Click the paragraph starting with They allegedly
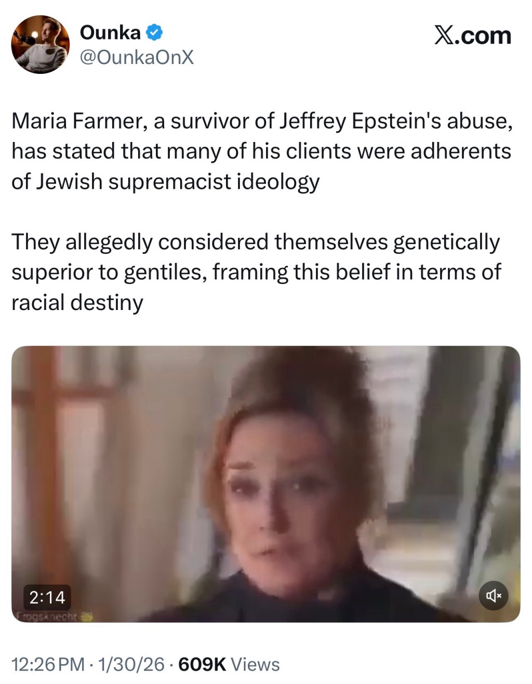The height and width of the screenshot is (684, 532). (x=257, y=272)
